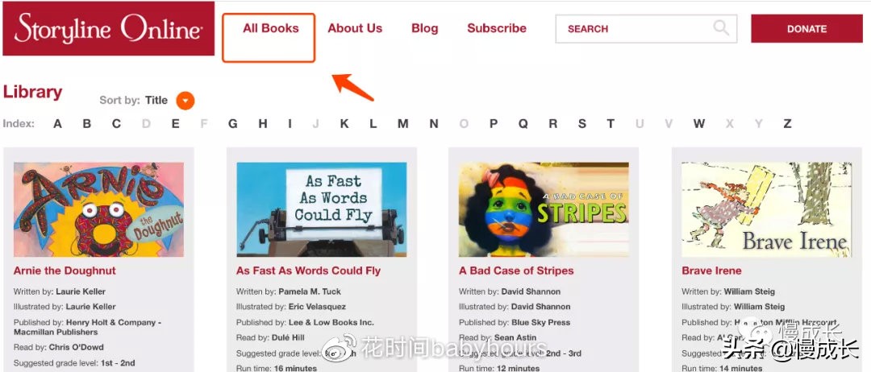
Task: Click the Brave Irene title link
Action: [x=711, y=271]
